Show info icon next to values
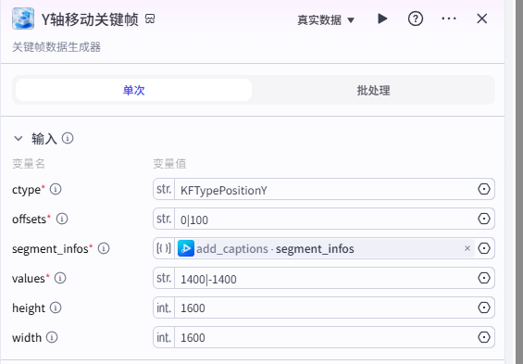 (60, 278)
